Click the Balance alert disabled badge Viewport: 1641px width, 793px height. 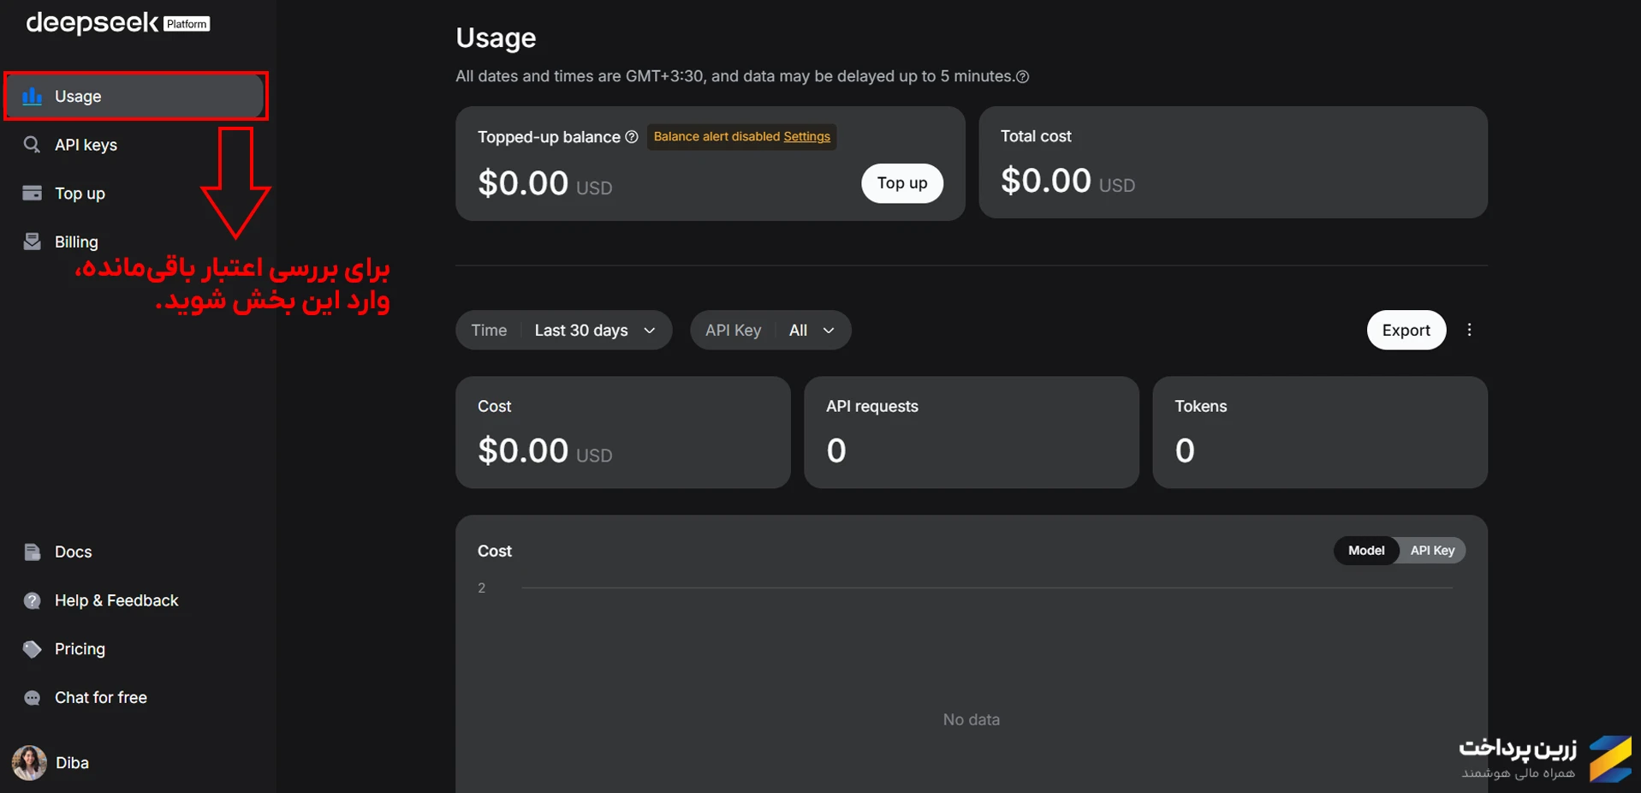pos(741,137)
